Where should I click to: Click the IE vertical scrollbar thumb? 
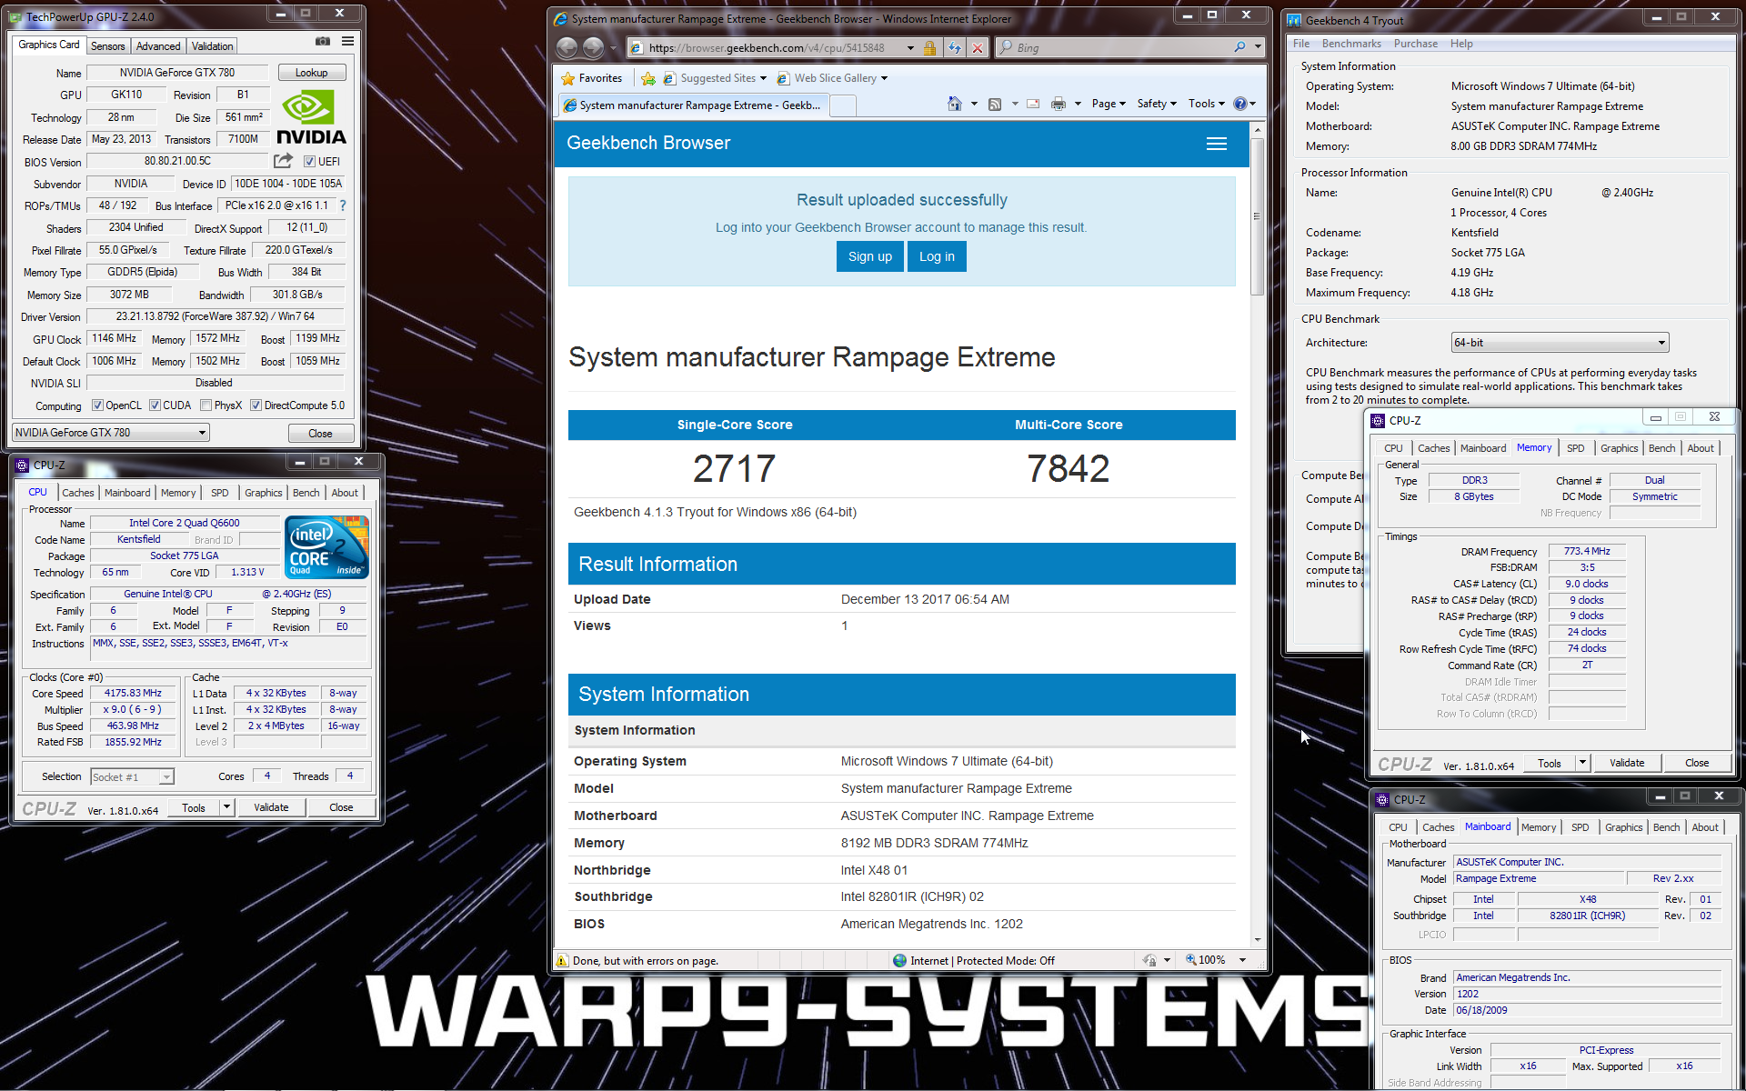click(1258, 216)
